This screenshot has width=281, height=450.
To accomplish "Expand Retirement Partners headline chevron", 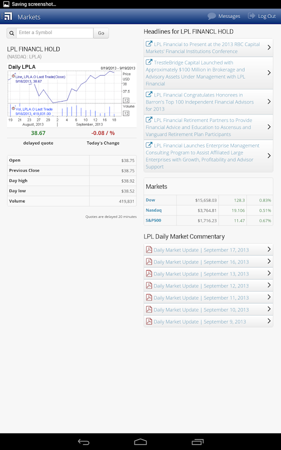I will click(x=269, y=127).
